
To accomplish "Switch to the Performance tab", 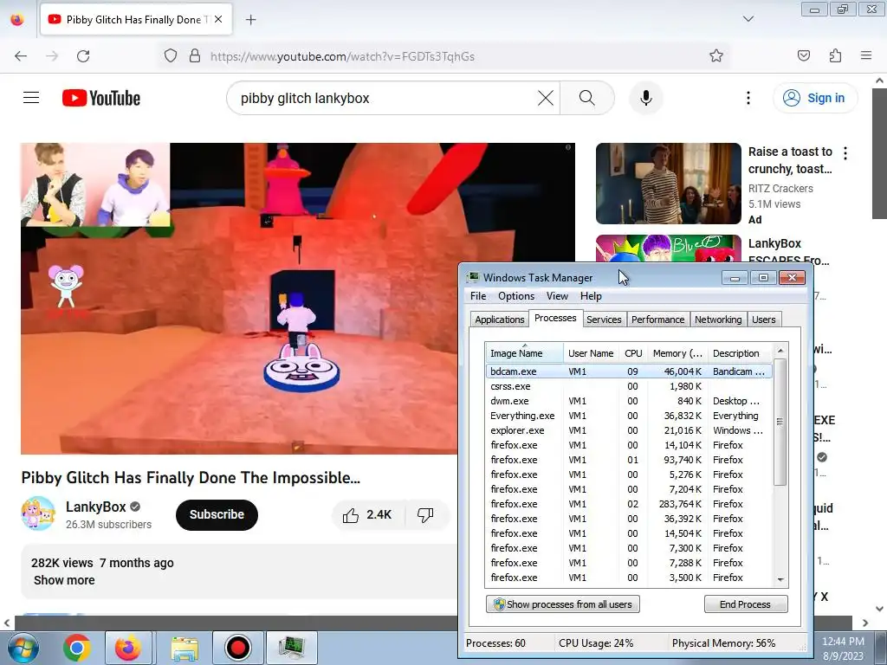I will pyautogui.click(x=658, y=320).
